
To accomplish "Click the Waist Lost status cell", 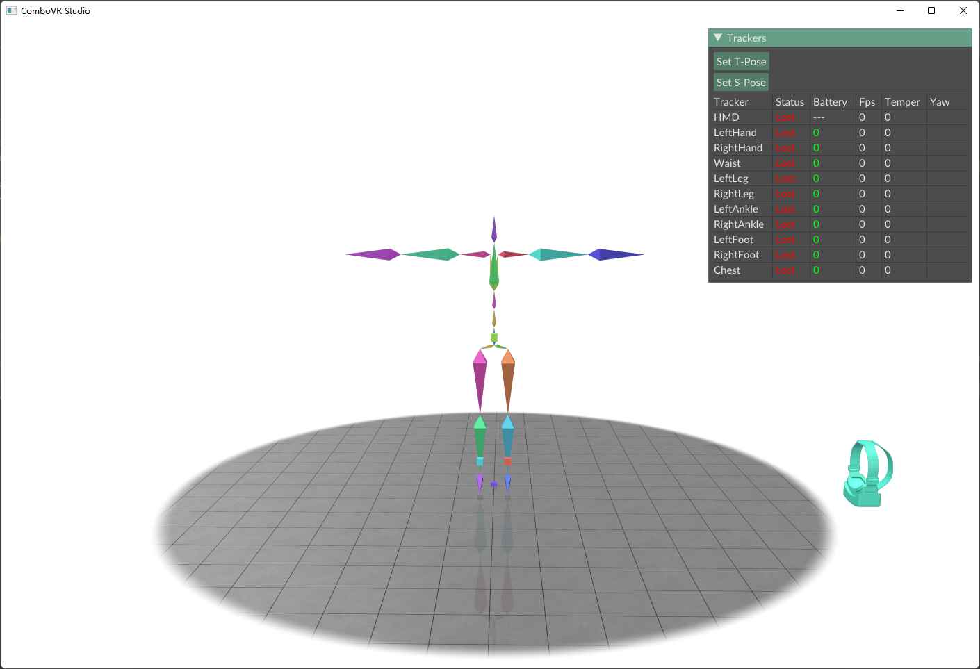I will pyautogui.click(x=785, y=163).
